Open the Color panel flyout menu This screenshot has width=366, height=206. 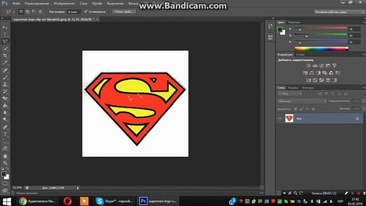[x=364, y=22]
